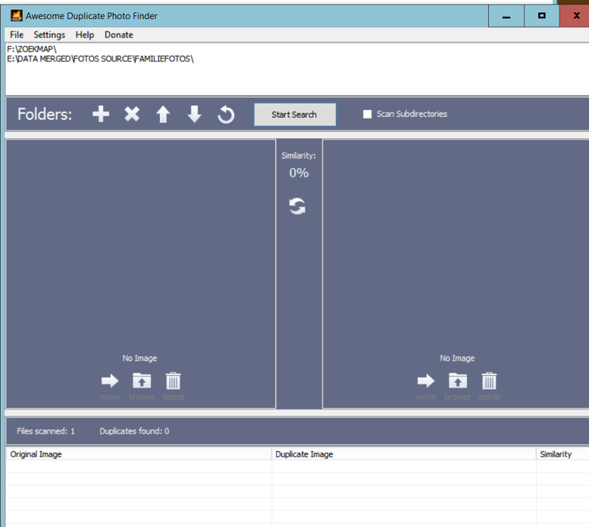The height and width of the screenshot is (527, 589).
Task: Open the Settings menu
Action: pyautogui.click(x=49, y=35)
